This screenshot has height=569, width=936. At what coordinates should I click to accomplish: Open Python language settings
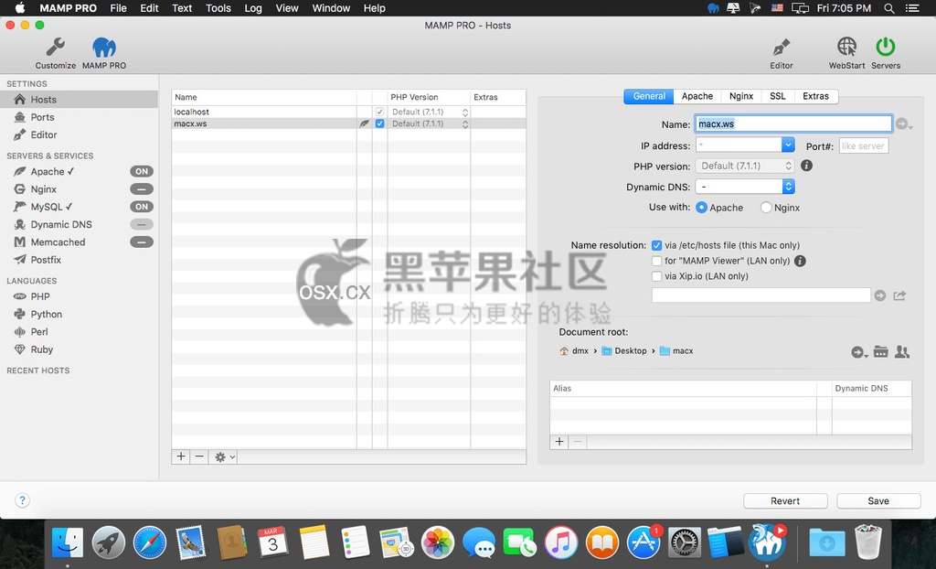[x=46, y=315]
